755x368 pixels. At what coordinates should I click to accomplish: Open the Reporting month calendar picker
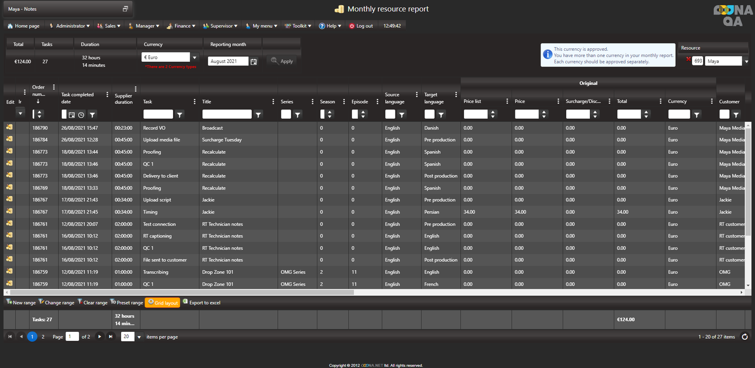254,61
